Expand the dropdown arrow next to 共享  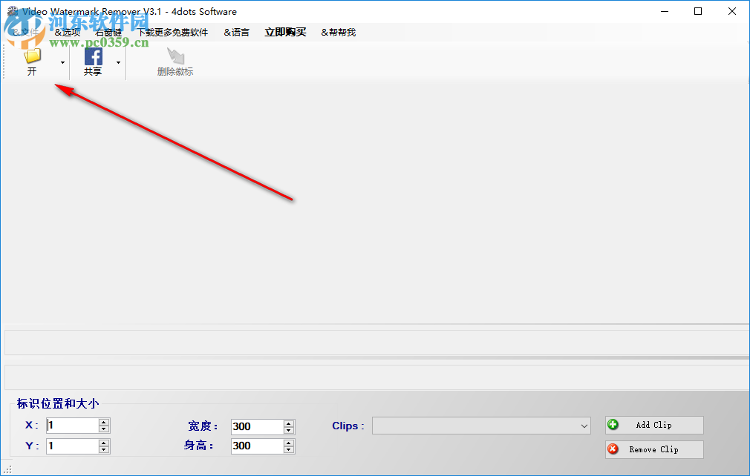click(118, 62)
